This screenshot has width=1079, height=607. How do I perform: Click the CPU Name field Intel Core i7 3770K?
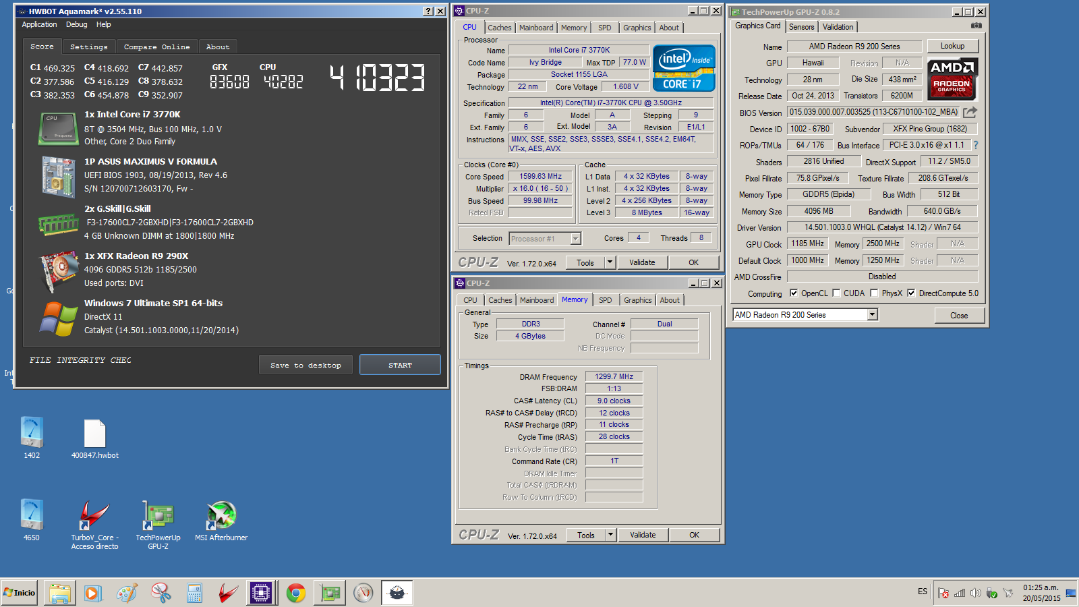(x=579, y=50)
